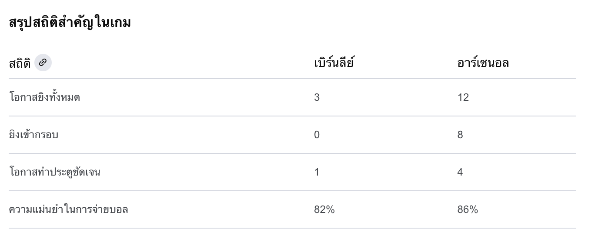
Task: Click the สรุปสถิติสำคัญในเกม heading
Action: pos(70,23)
